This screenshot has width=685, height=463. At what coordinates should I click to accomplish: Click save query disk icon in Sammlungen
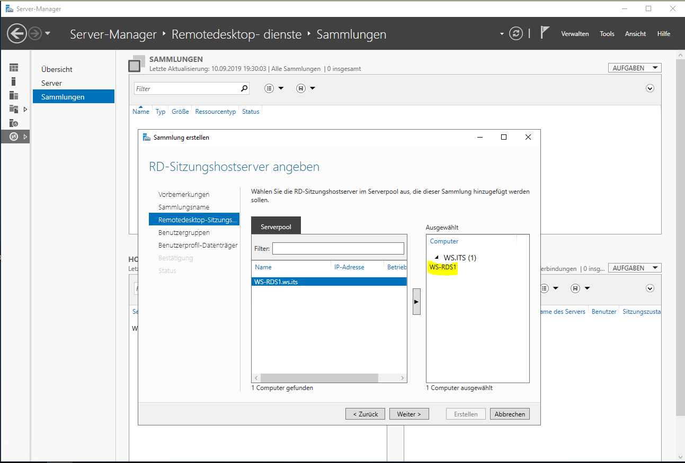tap(301, 88)
